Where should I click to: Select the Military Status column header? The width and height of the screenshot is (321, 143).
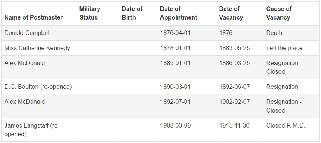click(90, 13)
